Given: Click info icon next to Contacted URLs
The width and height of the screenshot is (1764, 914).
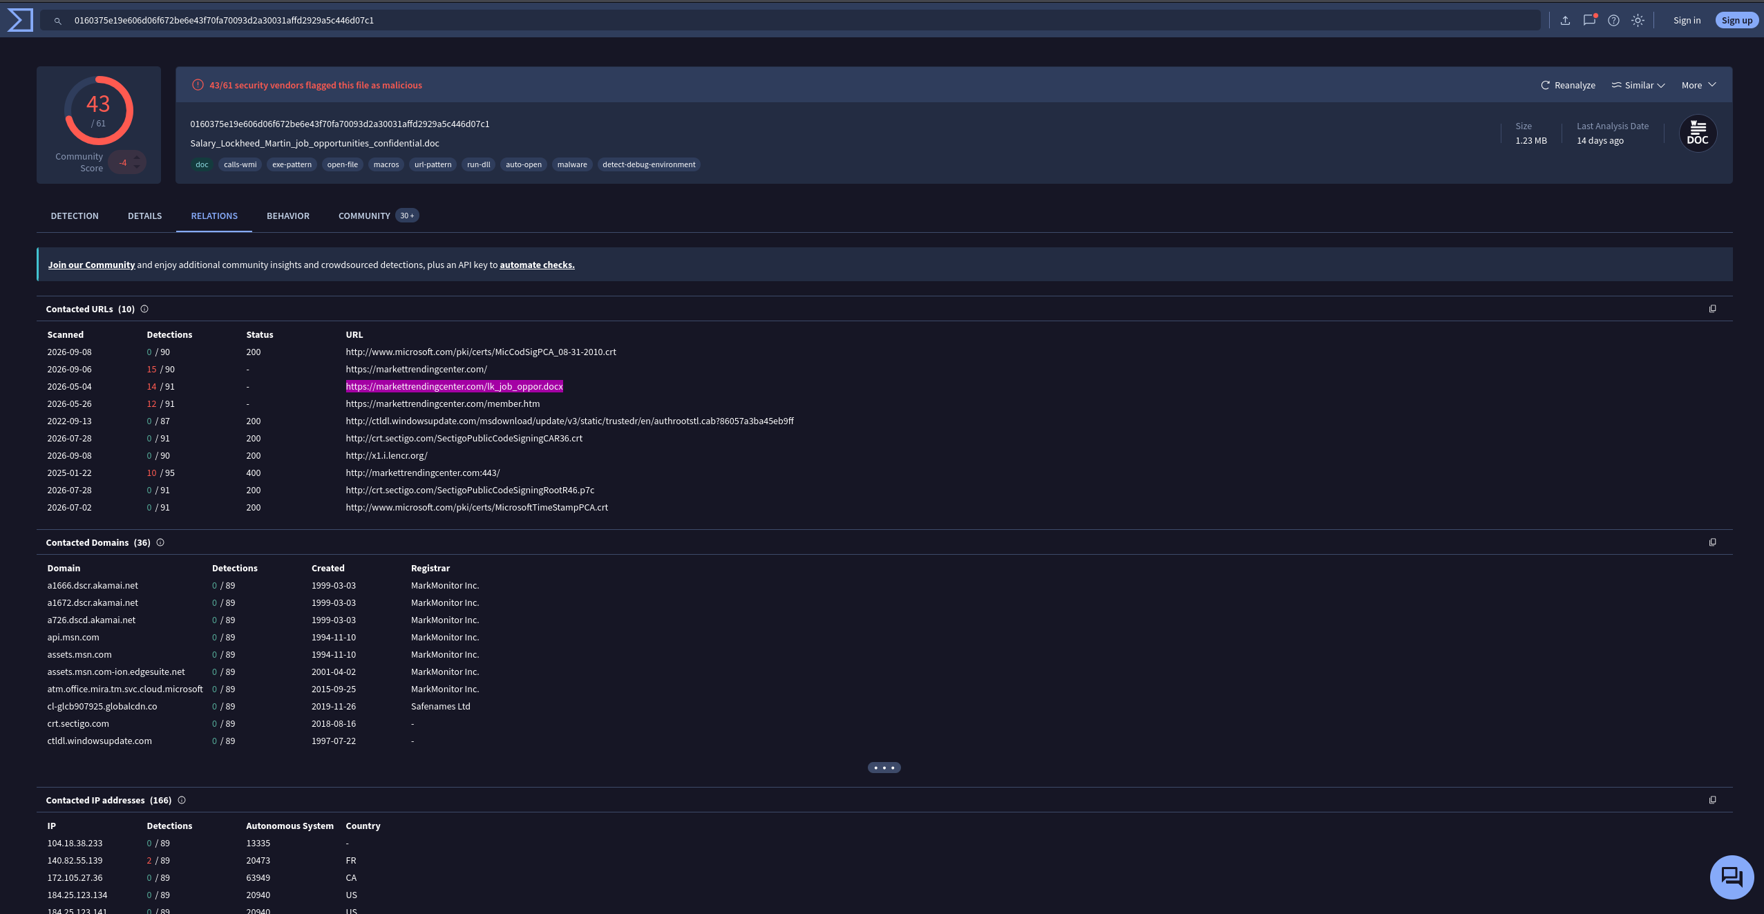Looking at the screenshot, I should [144, 309].
